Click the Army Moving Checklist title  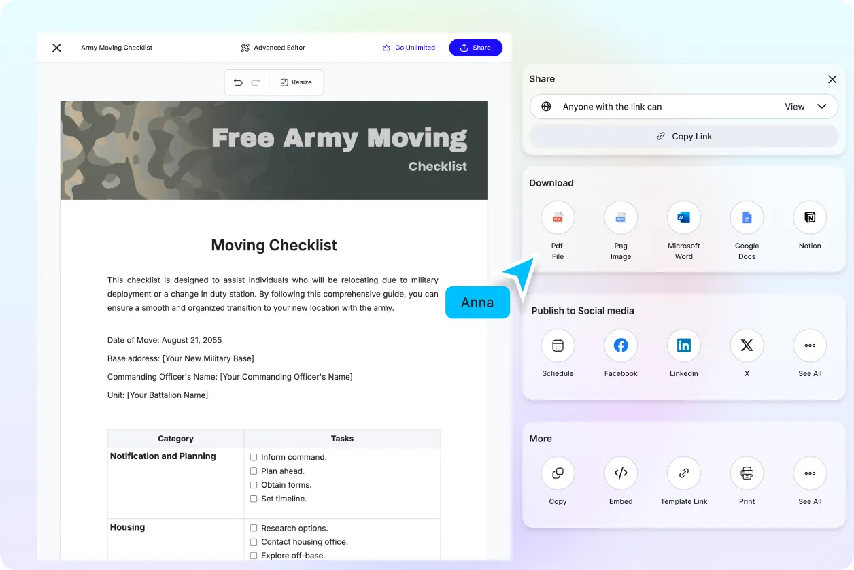pyautogui.click(x=116, y=48)
